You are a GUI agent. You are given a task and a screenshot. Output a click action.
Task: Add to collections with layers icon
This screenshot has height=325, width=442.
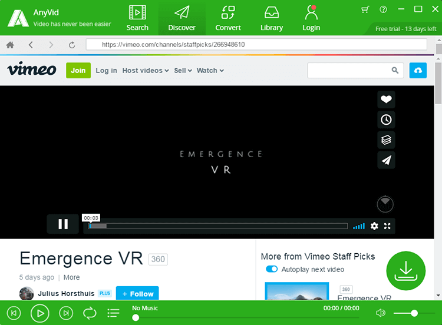tap(386, 140)
